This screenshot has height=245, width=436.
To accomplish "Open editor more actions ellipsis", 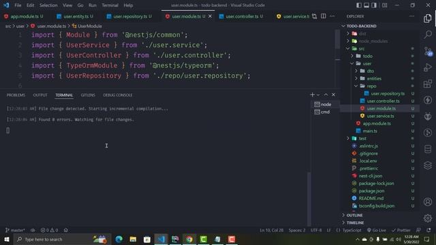I will [332, 16].
